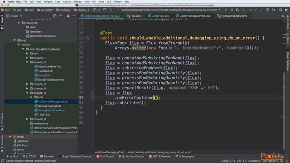Image resolution: width=290 pixels, height=163 pixels.
Task: Locate current file in Project tree
Action: tap(55, 16)
